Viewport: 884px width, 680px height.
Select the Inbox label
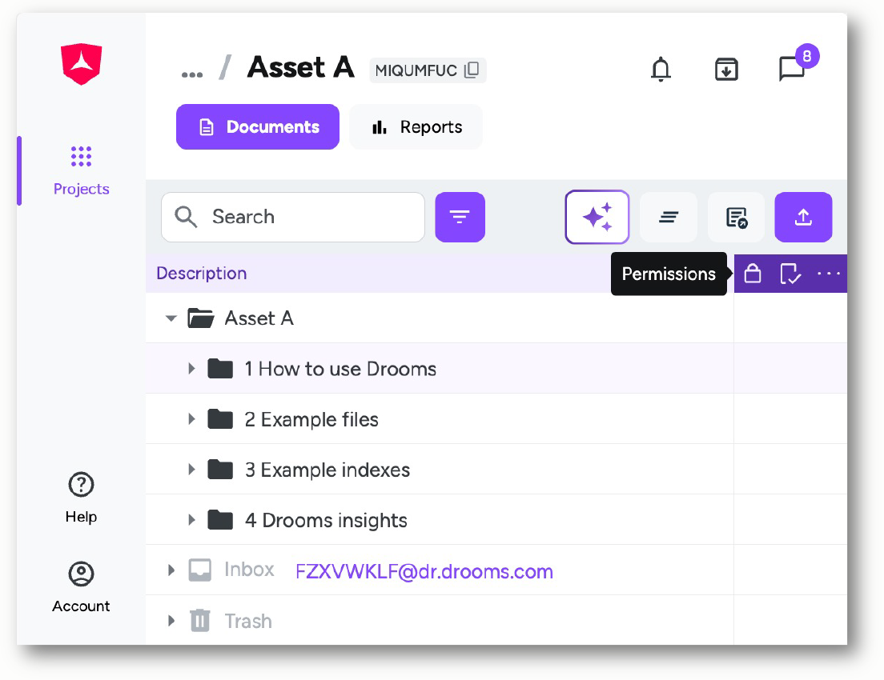tap(249, 570)
